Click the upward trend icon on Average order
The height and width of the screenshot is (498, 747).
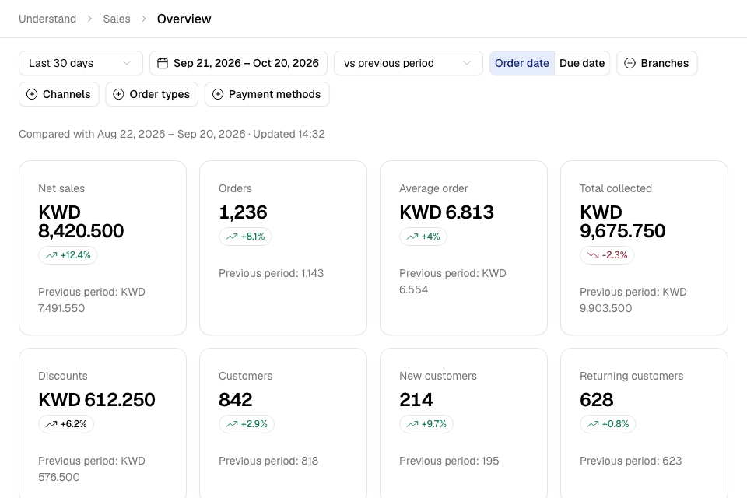[412, 237]
